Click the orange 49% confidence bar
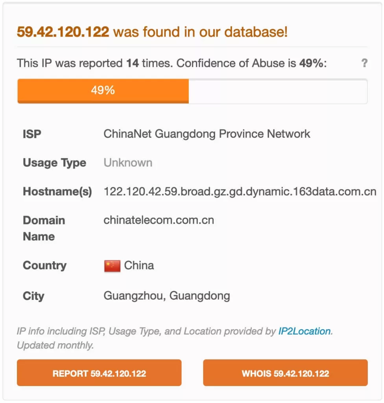 (x=103, y=91)
